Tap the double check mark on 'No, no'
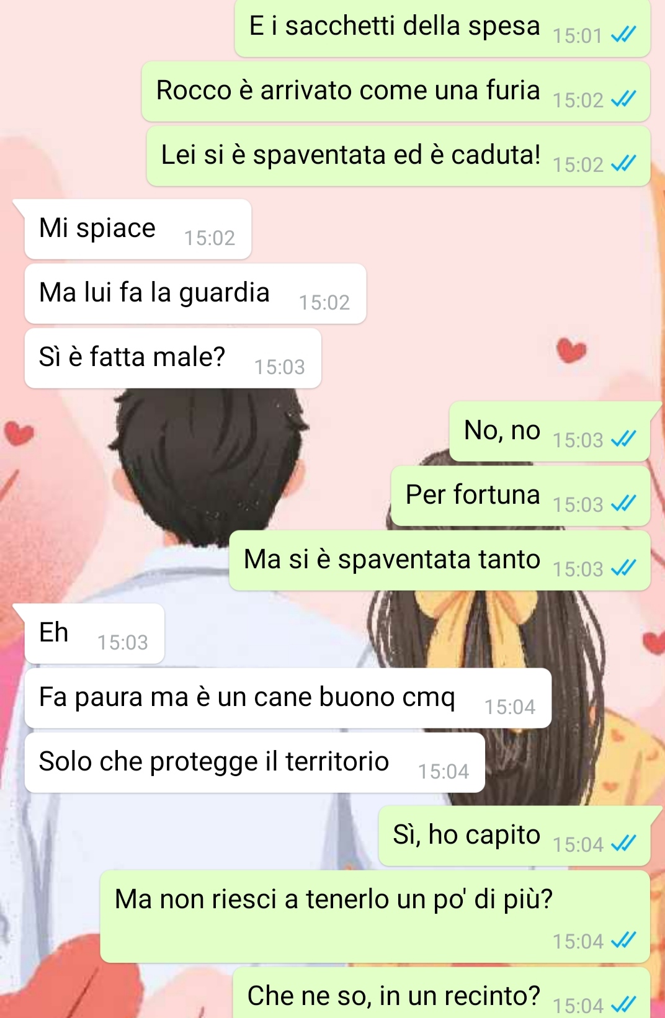Image resolution: width=665 pixels, height=1018 pixels. coord(623,439)
